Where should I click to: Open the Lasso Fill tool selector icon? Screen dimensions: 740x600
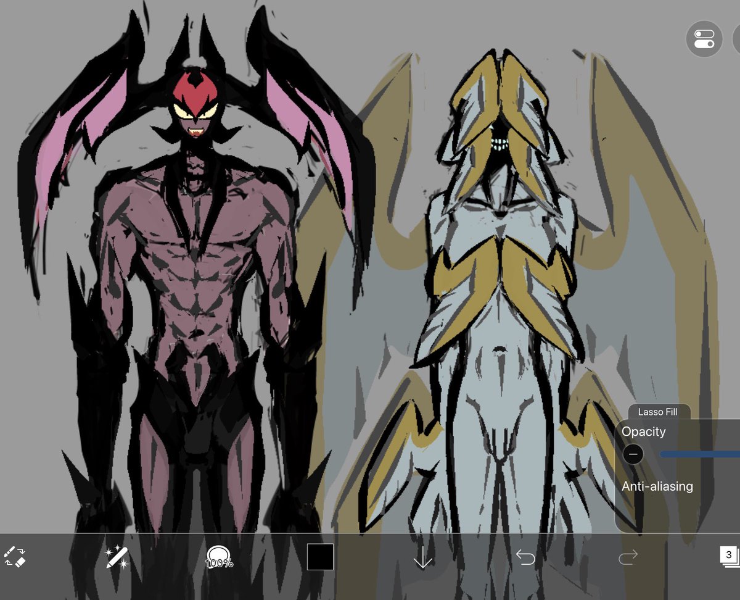tap(115, 556)
